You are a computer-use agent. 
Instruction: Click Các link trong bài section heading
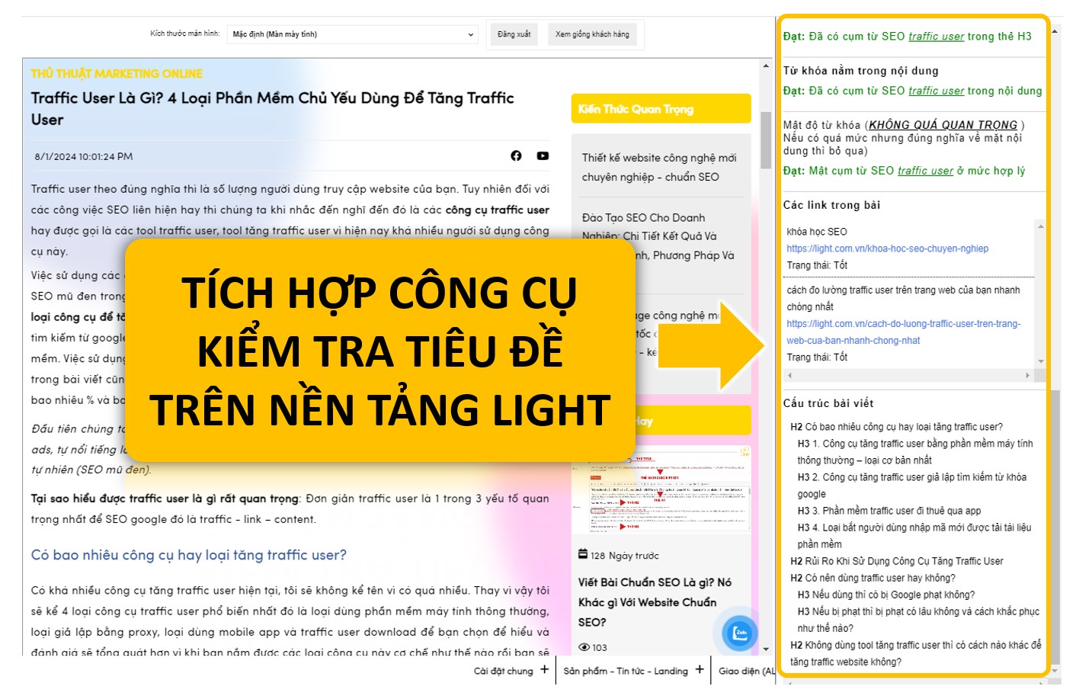831,205
